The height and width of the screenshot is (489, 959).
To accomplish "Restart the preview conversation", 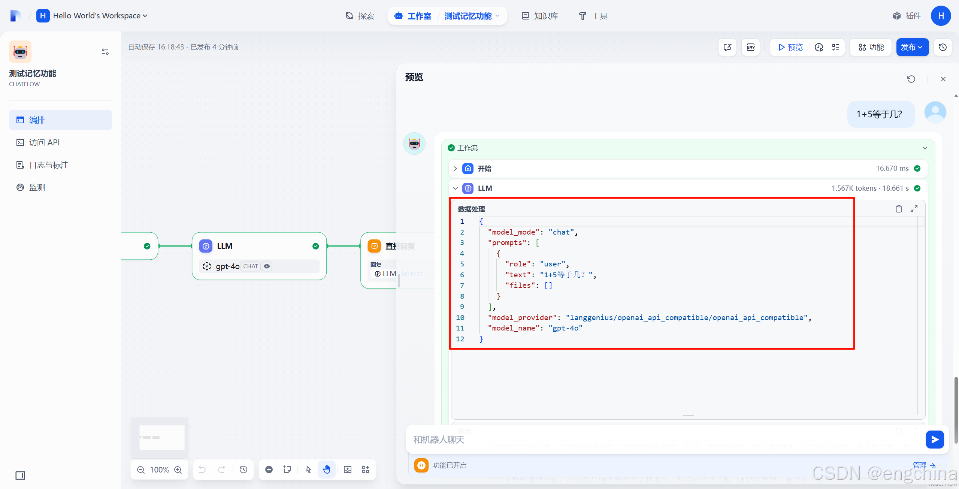I will coord(911,79).
